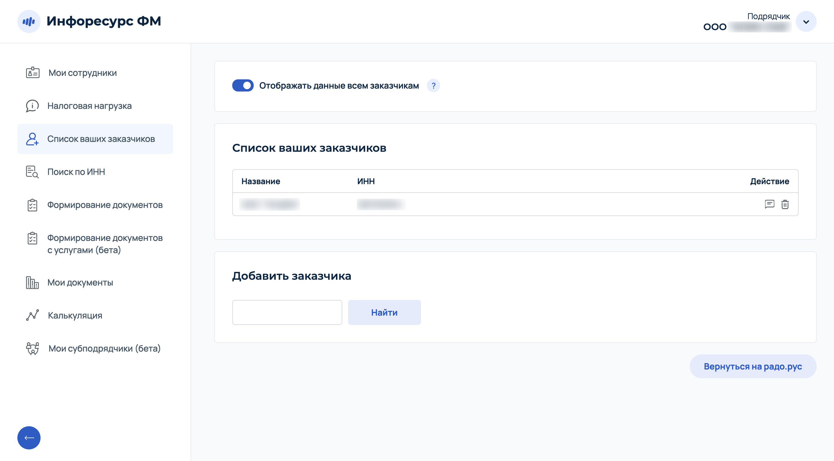This screenshot has height=461, width=834.
Task: Open Калькуляция menu item
Action: pyautogui.click(x=95, y=315)
